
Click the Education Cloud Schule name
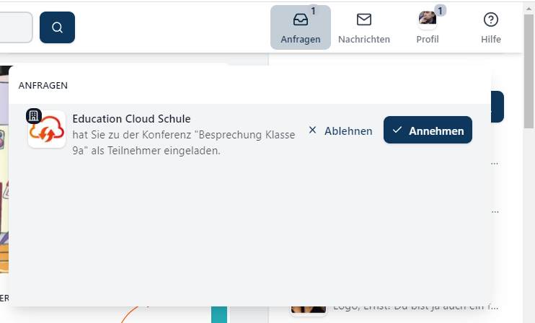[x=131, y=119]
